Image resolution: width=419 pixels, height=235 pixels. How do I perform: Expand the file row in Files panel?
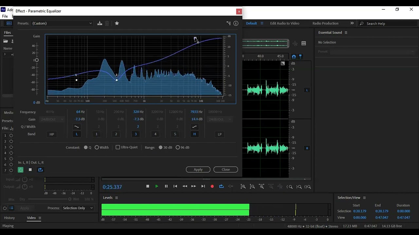(5, 54)
